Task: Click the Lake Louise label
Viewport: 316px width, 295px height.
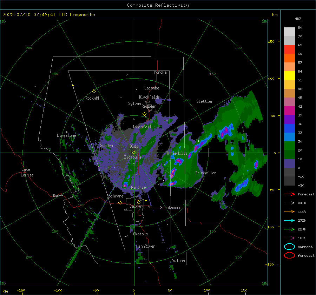Action: 27,172
